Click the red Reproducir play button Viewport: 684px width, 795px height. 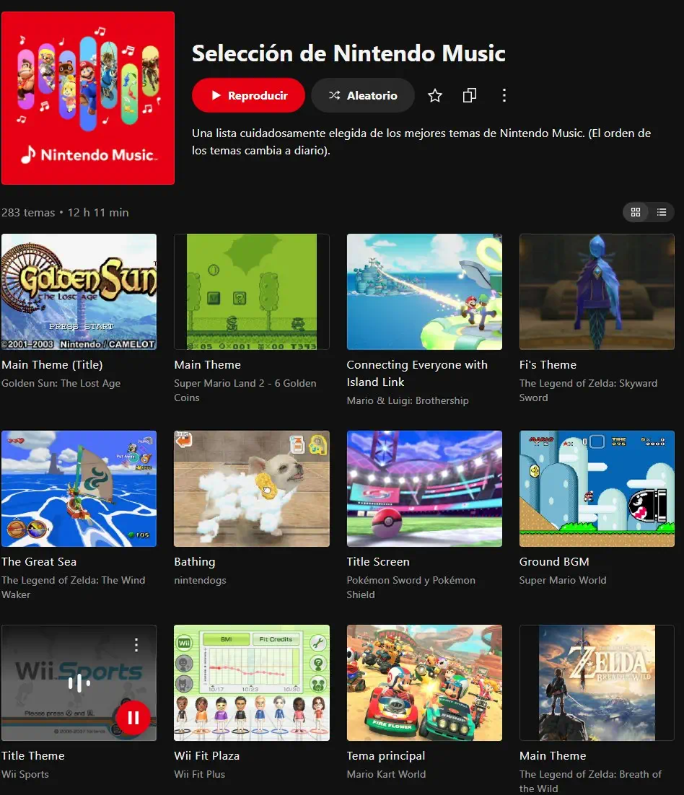coord(248,95)
